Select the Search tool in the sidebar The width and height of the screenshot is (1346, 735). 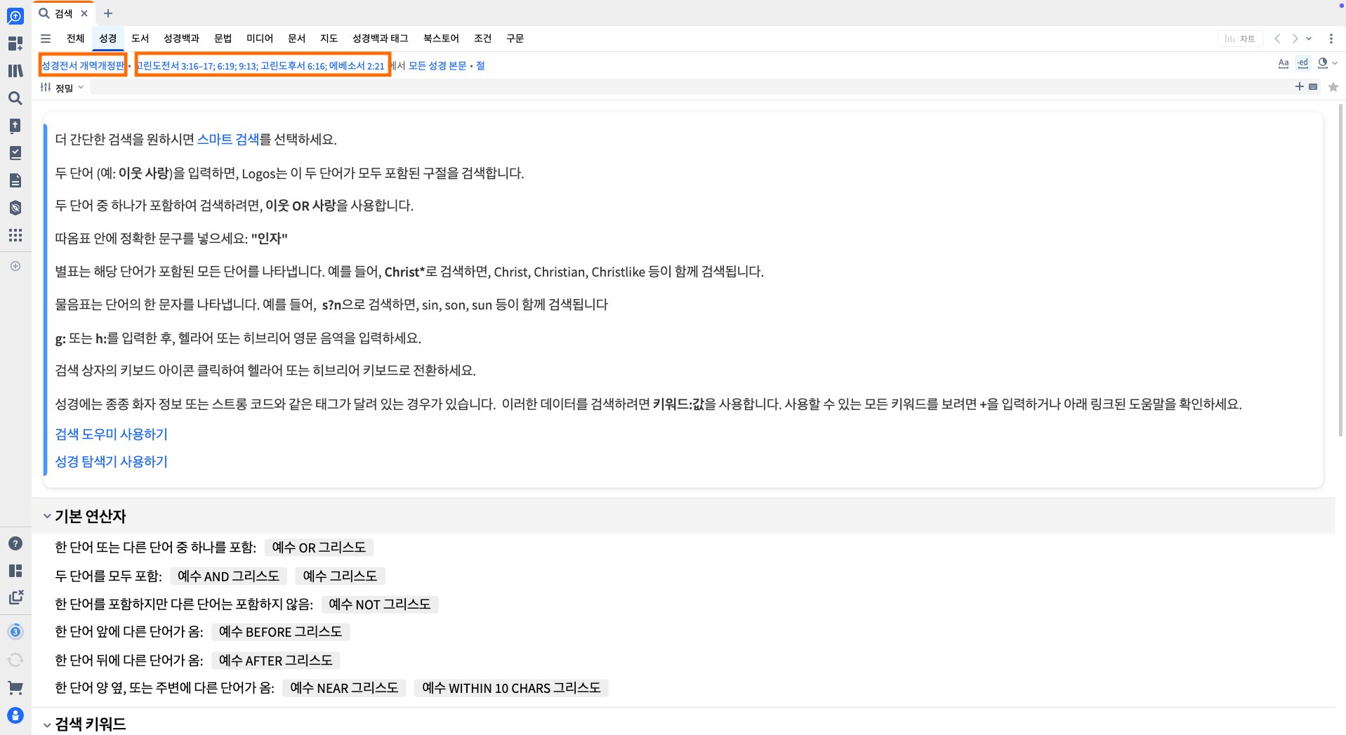tap(15, 99)
